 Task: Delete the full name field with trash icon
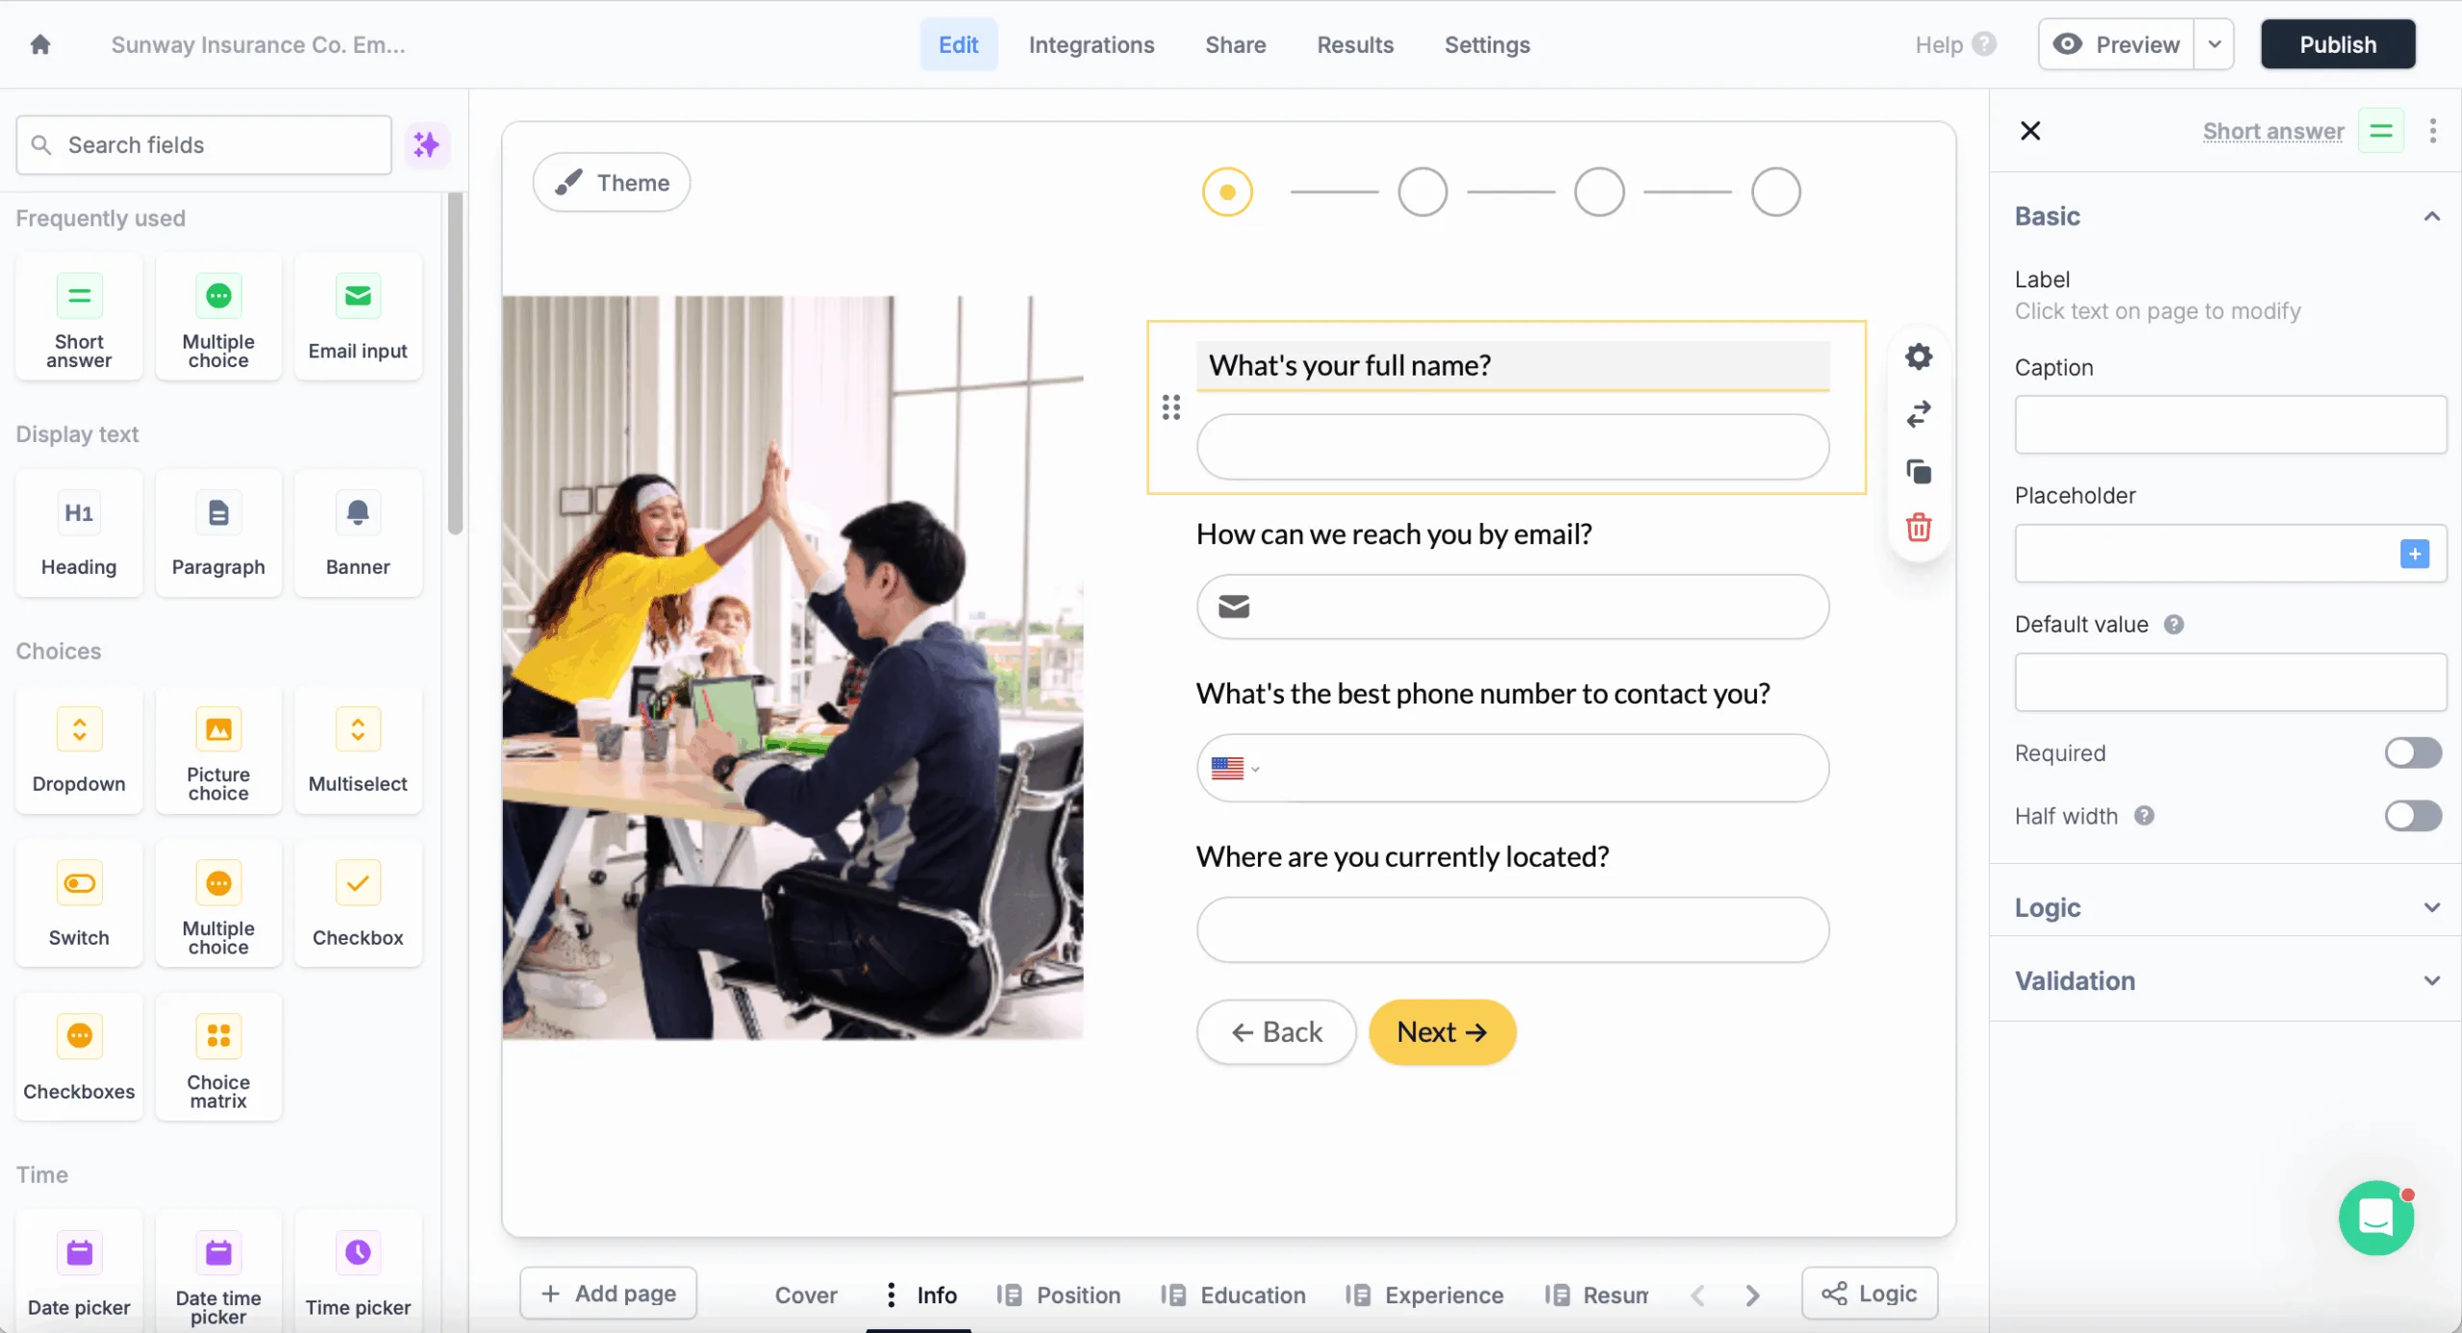pyautogui.click(x=1919, y=528)
